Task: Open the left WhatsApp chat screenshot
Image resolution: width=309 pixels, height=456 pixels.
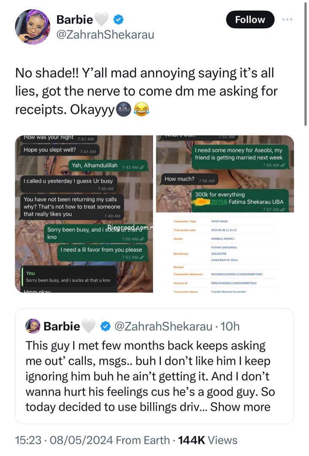Action: (x=84, y=214)
